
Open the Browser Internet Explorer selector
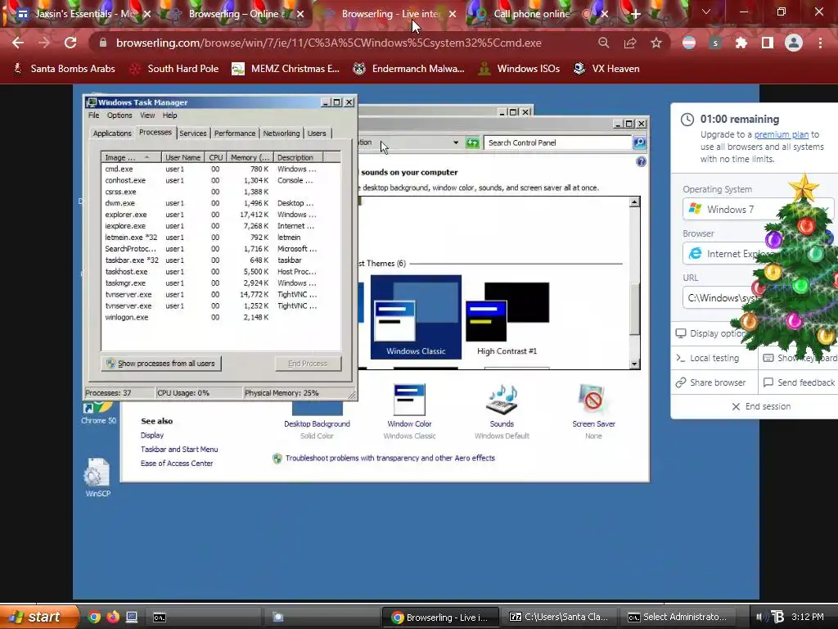coord(758,254)
